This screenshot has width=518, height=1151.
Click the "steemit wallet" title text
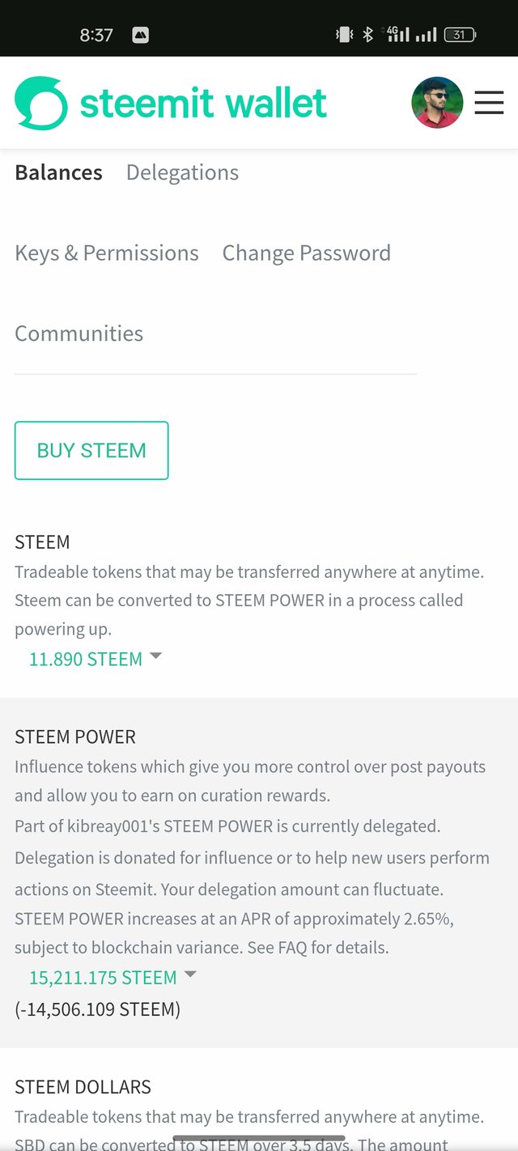(x=203, y=104)
